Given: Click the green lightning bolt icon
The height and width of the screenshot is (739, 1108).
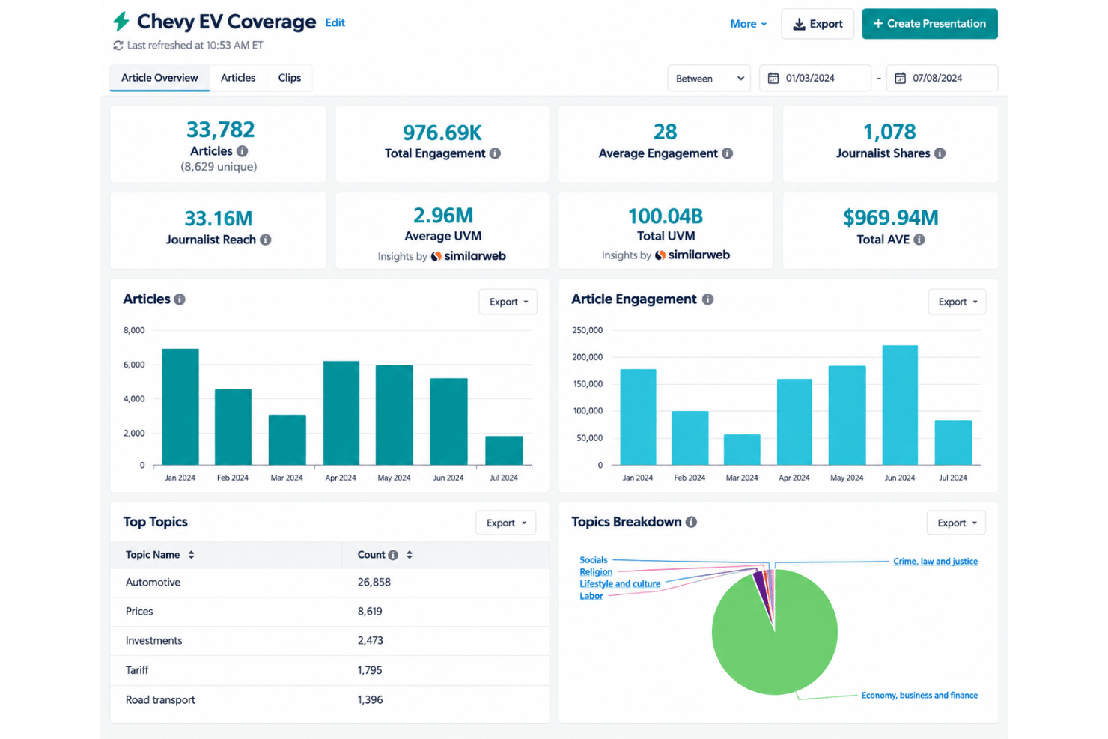Looking at the screenshot, I should 121,22.
